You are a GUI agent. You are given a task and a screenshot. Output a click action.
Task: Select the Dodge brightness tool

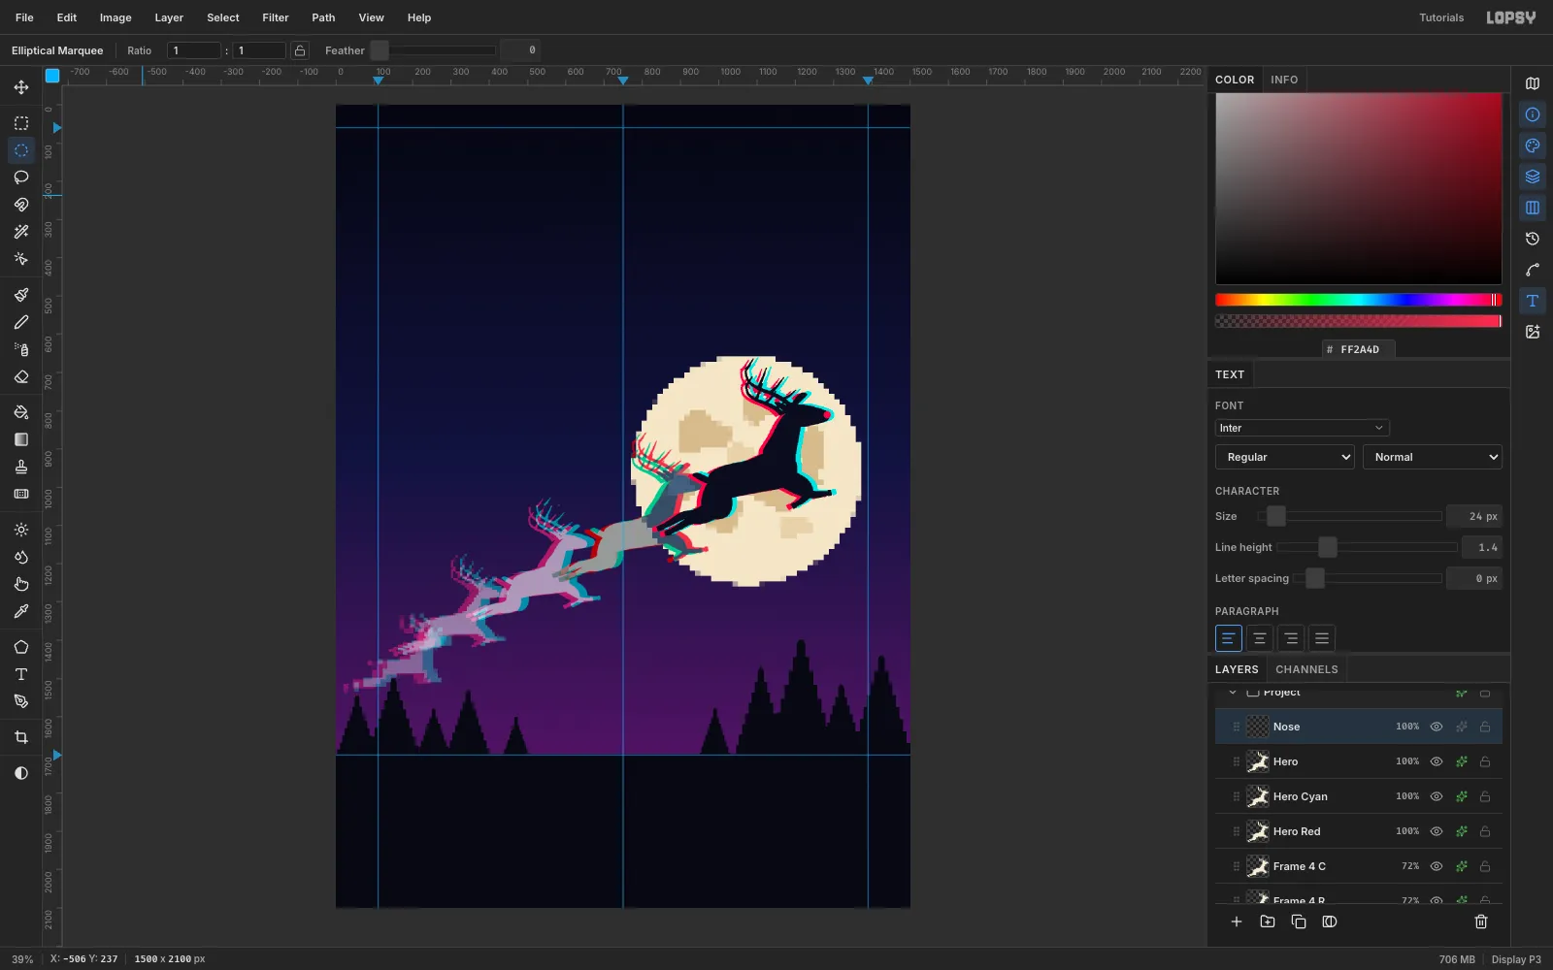21,530
